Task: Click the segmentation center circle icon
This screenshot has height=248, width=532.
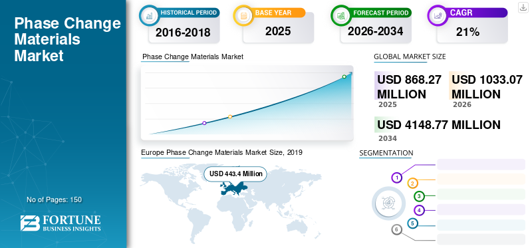Action: point(388,203)
